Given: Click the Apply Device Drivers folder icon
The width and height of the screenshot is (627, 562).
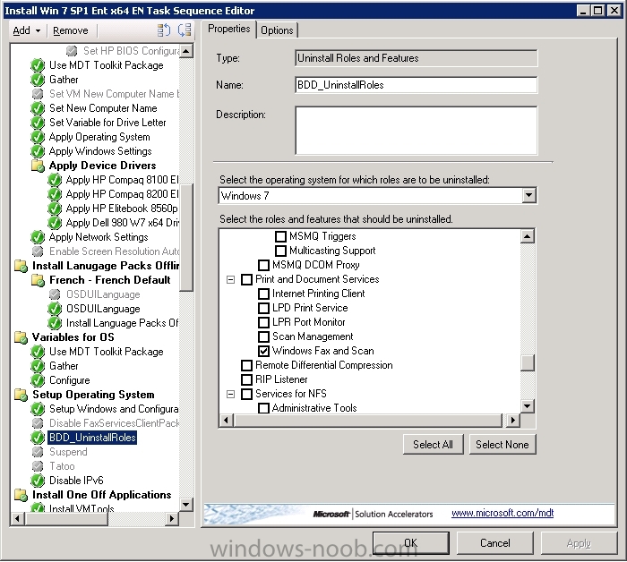Looking at the screenshot, I should (x=38, y=166).
